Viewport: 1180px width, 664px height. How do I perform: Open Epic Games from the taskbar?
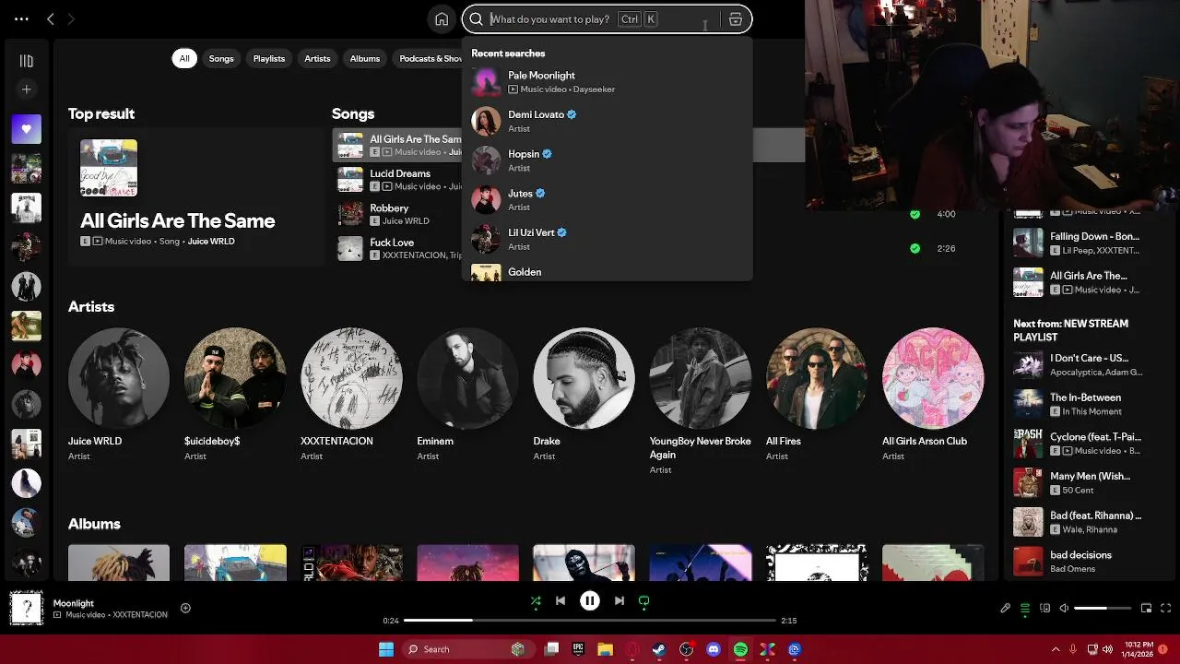(x=578, y=649)
